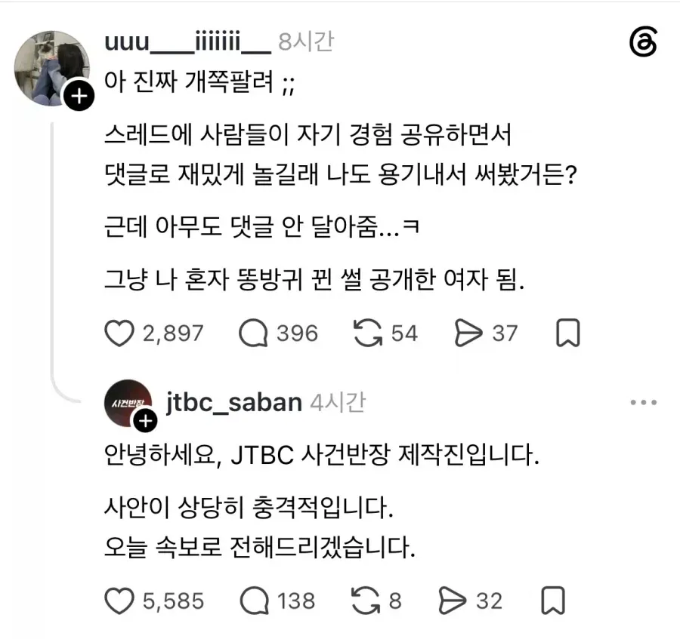View the uuu___iiiiiii__ profile picture
Image resolution: width=680 pixels, height=639 pixels.
point(51,68)
